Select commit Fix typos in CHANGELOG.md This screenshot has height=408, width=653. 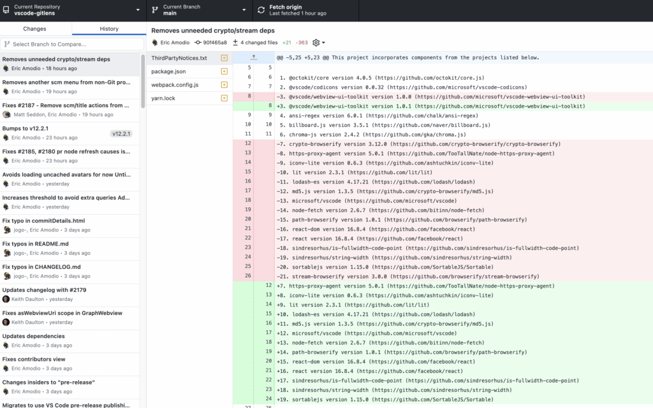click(x=70, y=272)
